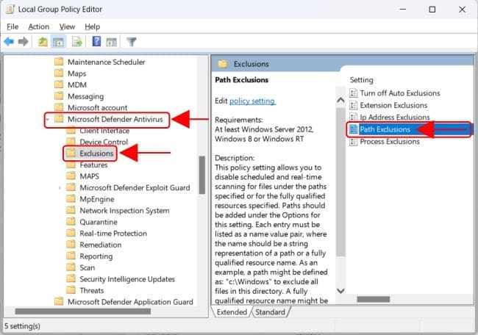Select the Turn off Auto Exclusions setting

pyautogui.click(x=399, y=93)
